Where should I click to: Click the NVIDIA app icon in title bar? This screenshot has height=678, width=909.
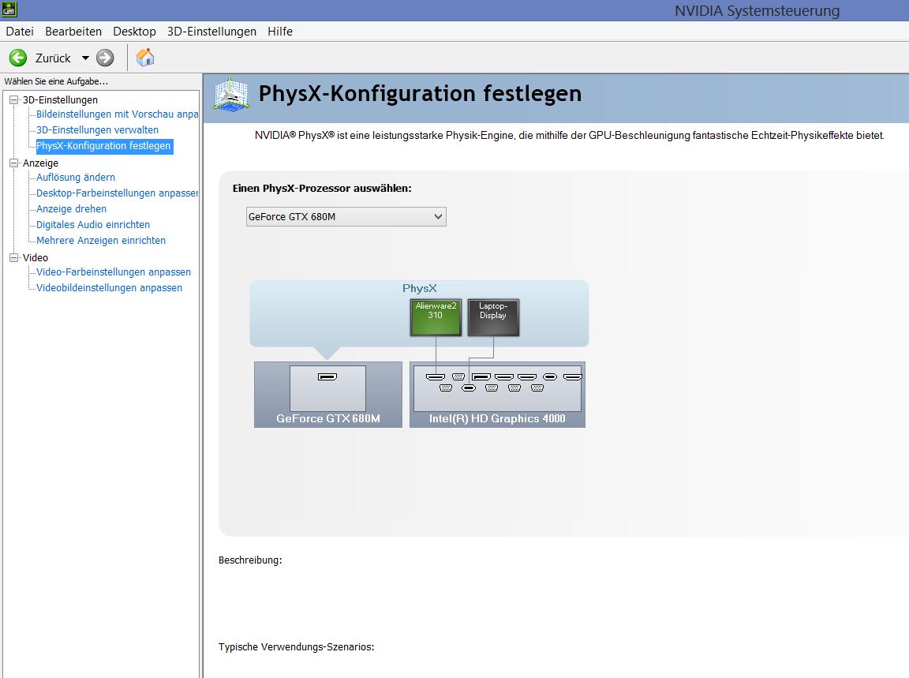tap(9, 9)
